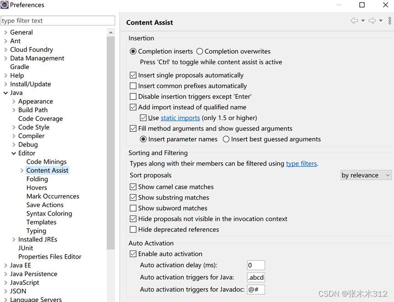Select Syntax Coloring in the tree
This screenshot has width=394, height=302.
point(49,213)
